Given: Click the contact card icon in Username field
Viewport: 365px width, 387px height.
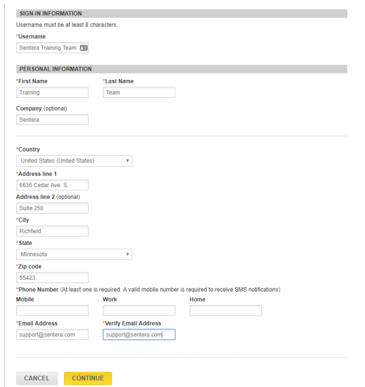Looking at the screenshot, I should pyautogui.click(x=84, y=48).
